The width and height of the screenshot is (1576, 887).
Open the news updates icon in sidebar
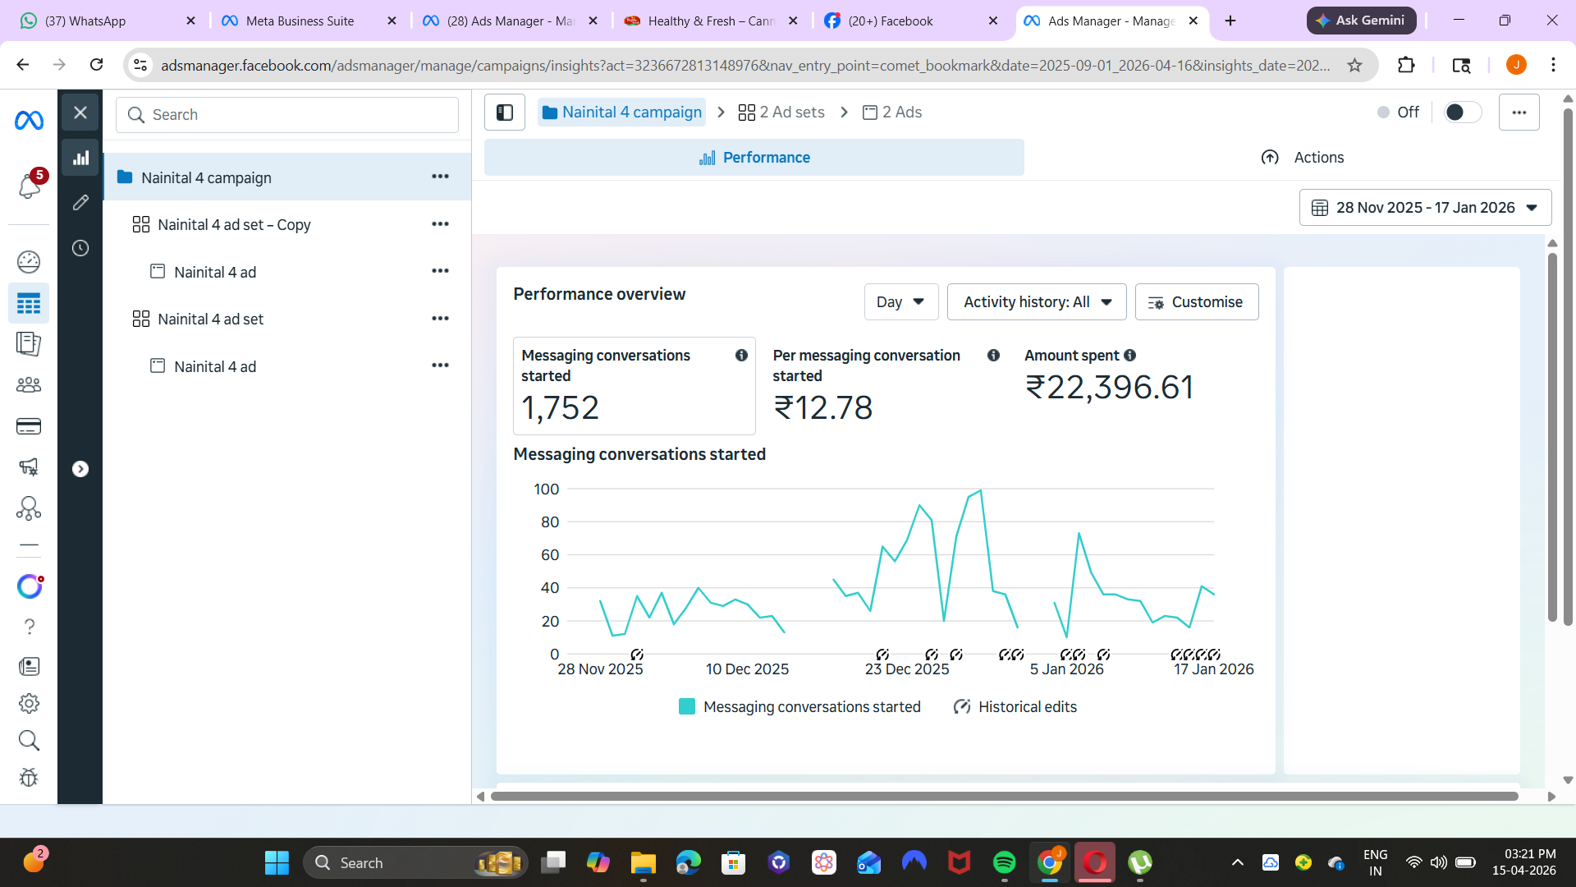click(x=29, y=666)
